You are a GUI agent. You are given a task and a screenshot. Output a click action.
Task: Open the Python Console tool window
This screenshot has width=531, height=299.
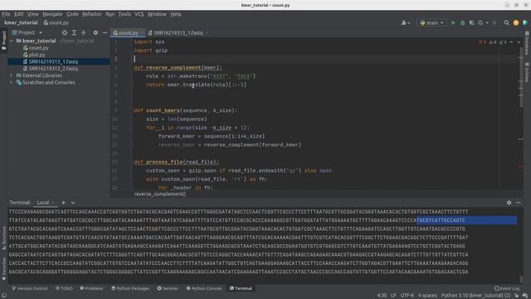pos(204,288)
